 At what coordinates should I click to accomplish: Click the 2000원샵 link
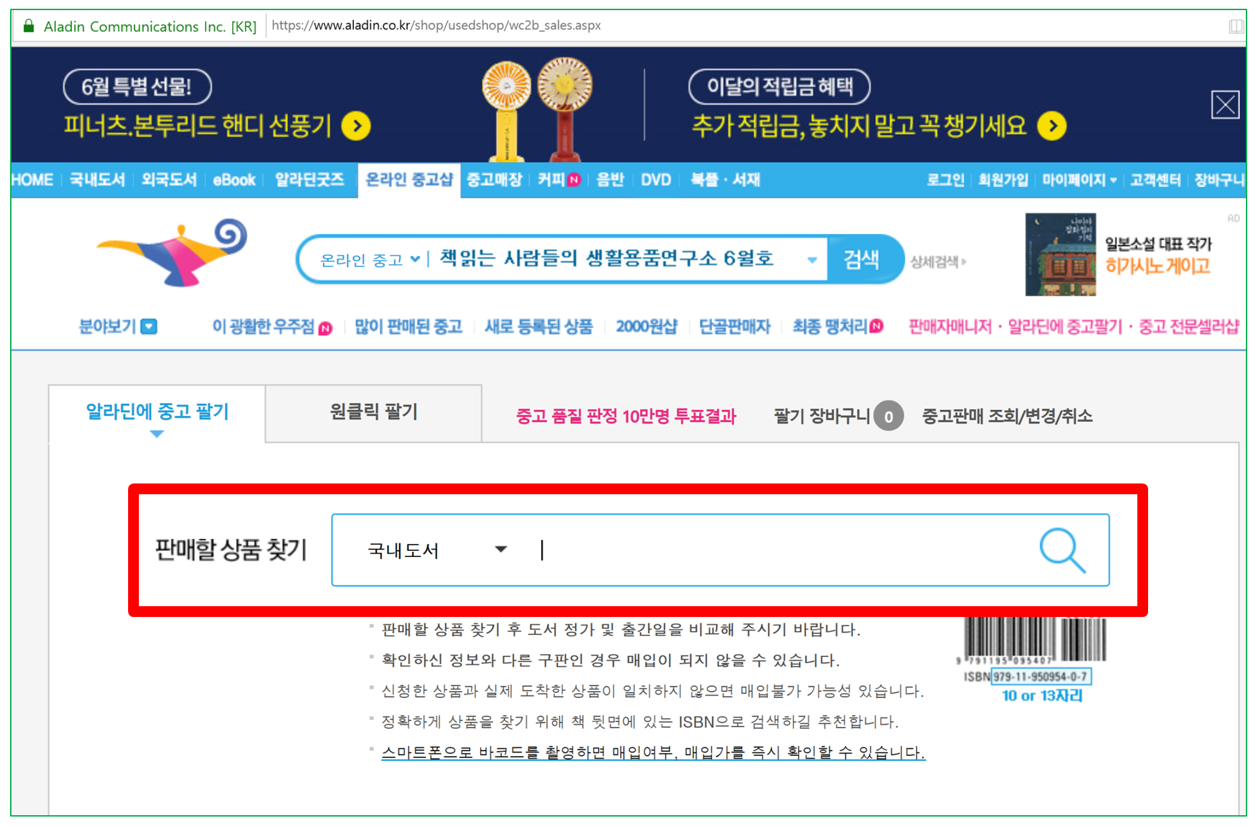(646, 327)
